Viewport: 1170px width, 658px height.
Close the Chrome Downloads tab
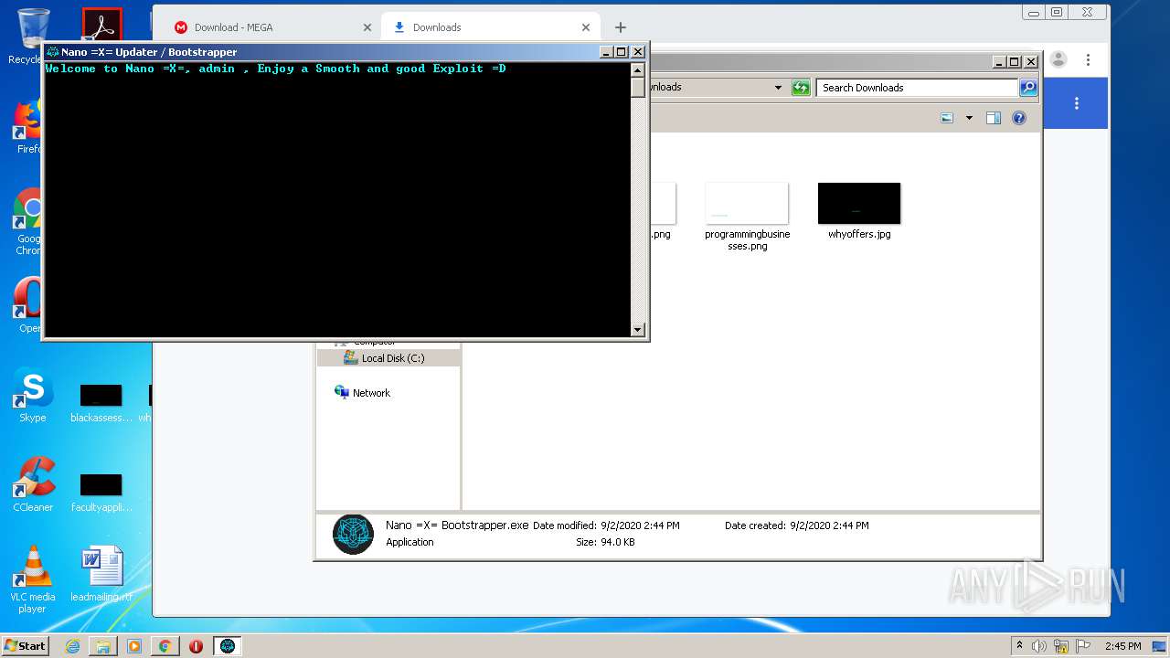(586, 27)
